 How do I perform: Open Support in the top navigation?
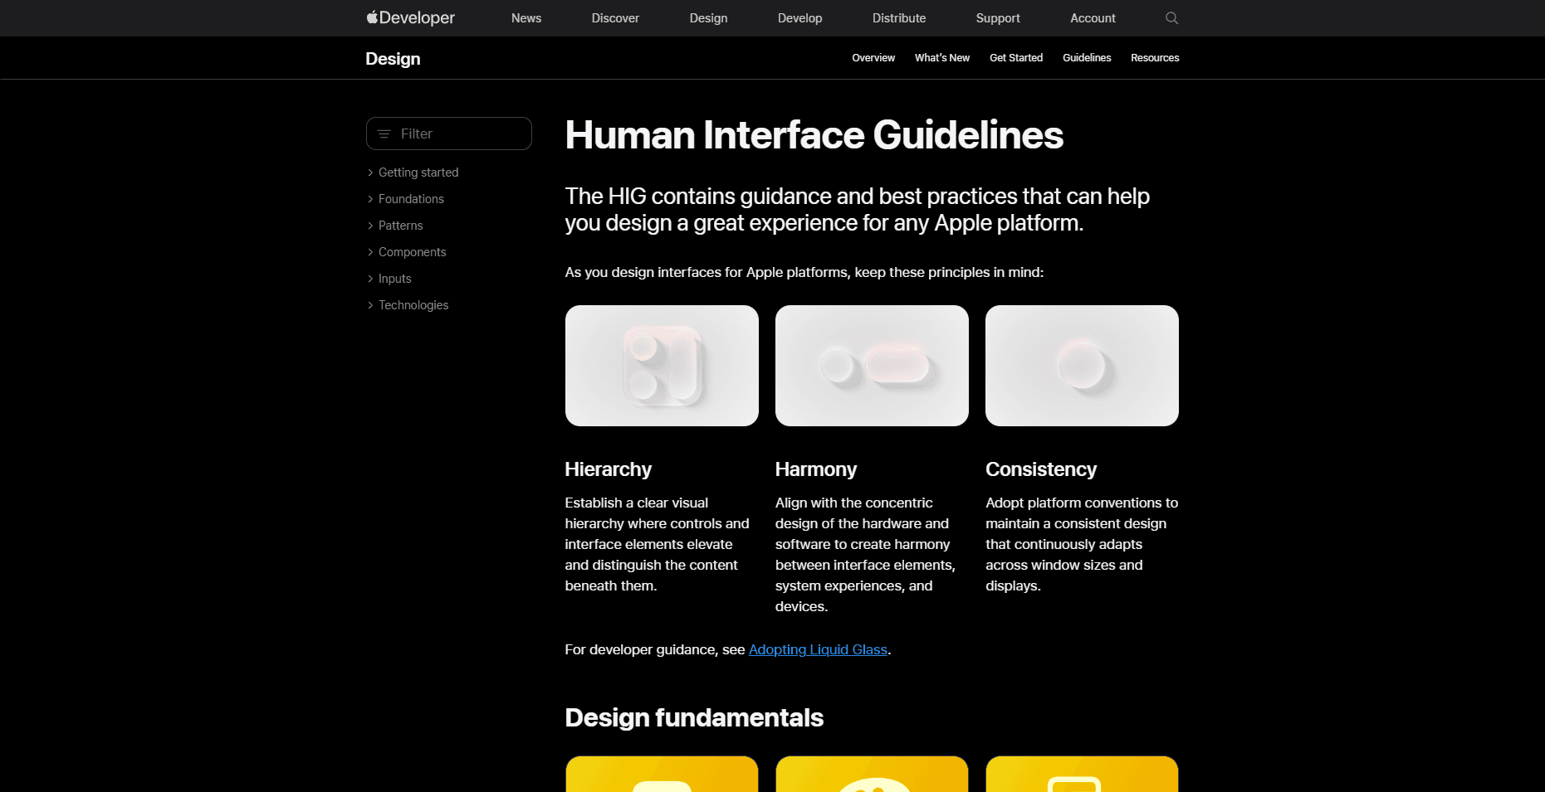coord(998,18)
